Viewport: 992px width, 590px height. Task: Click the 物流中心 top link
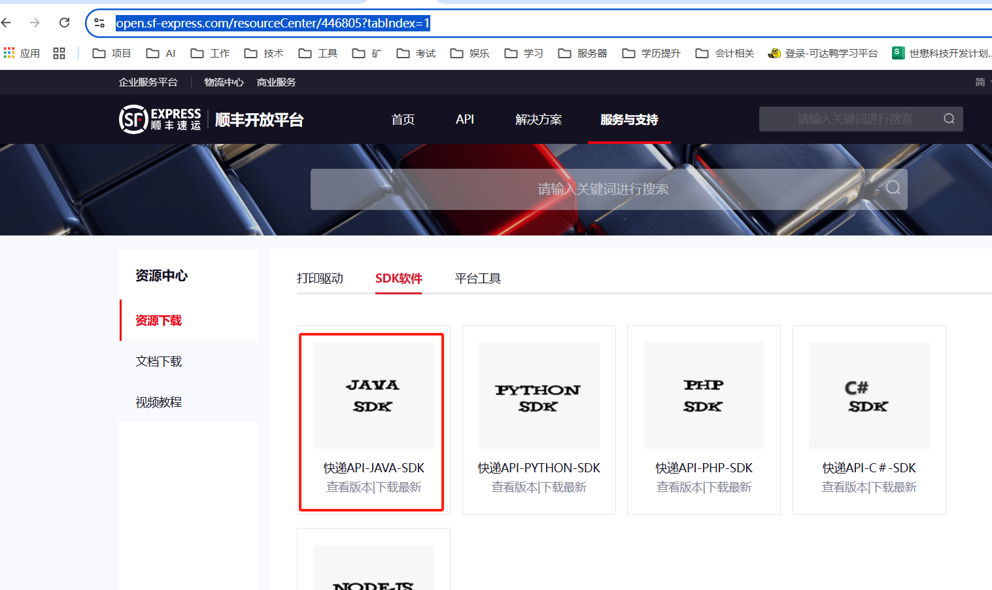pos(224,82)
